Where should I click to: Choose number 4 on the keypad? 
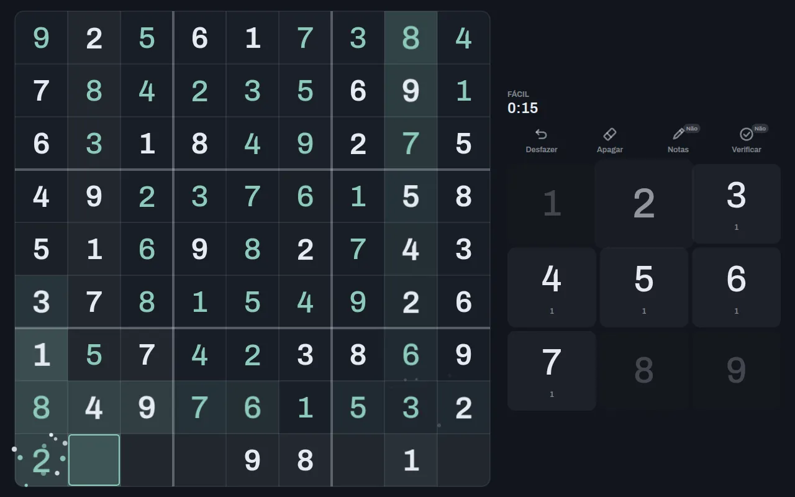[552, 287]
